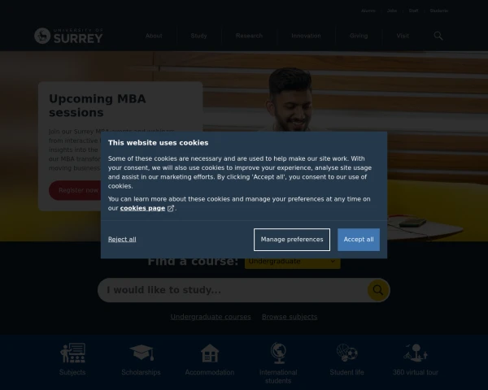
Task: Open the header search magnifier icon
Action: tap(438, 36)
